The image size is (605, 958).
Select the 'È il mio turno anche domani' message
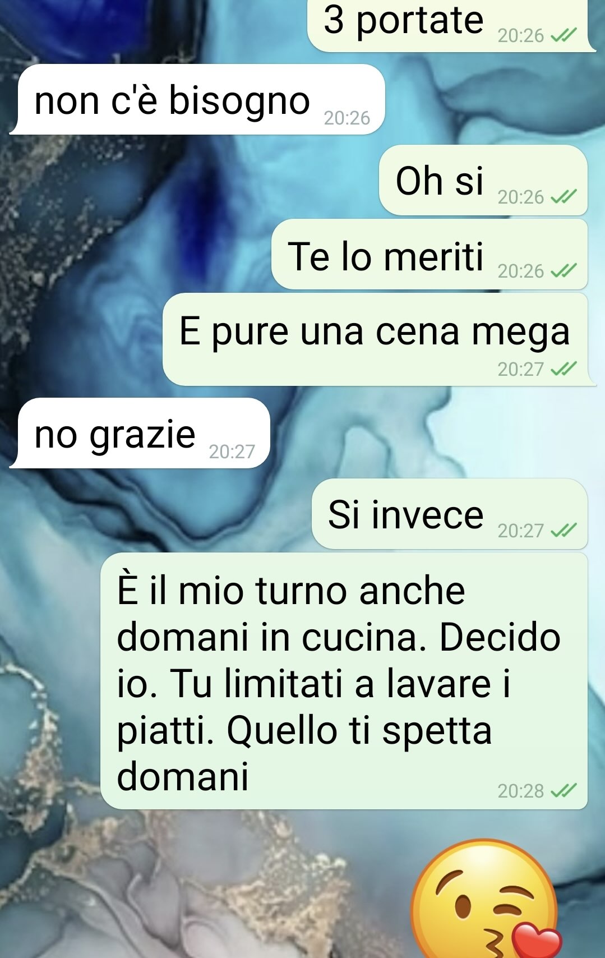tap(344, 681)
